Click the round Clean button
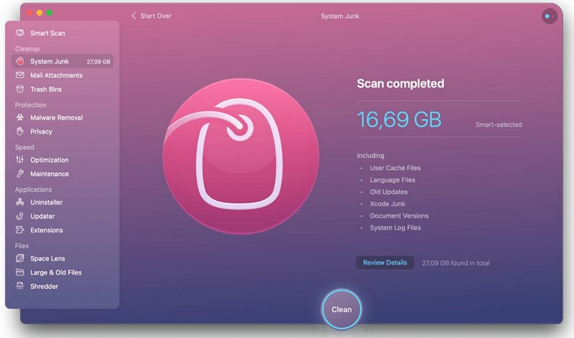Viewport: 574px width, 338px height. 341,309
